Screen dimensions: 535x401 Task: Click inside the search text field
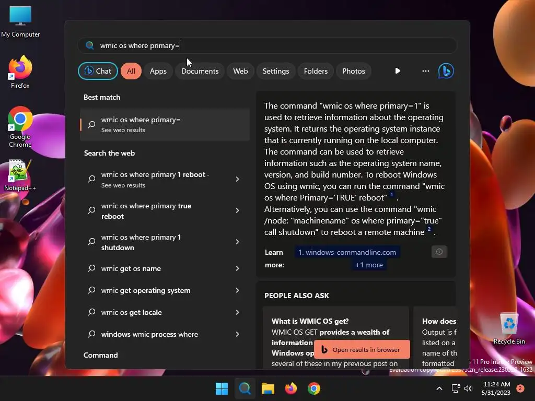coord(267,45)
